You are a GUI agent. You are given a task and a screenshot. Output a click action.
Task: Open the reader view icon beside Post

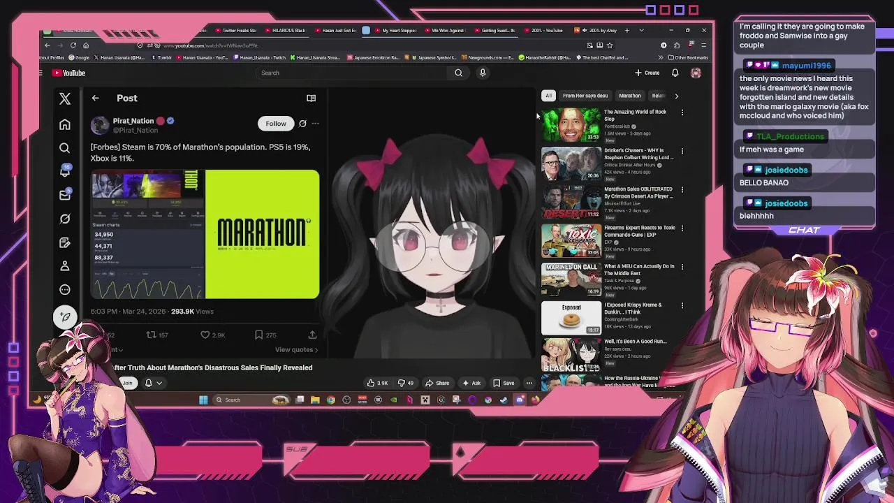311,99
